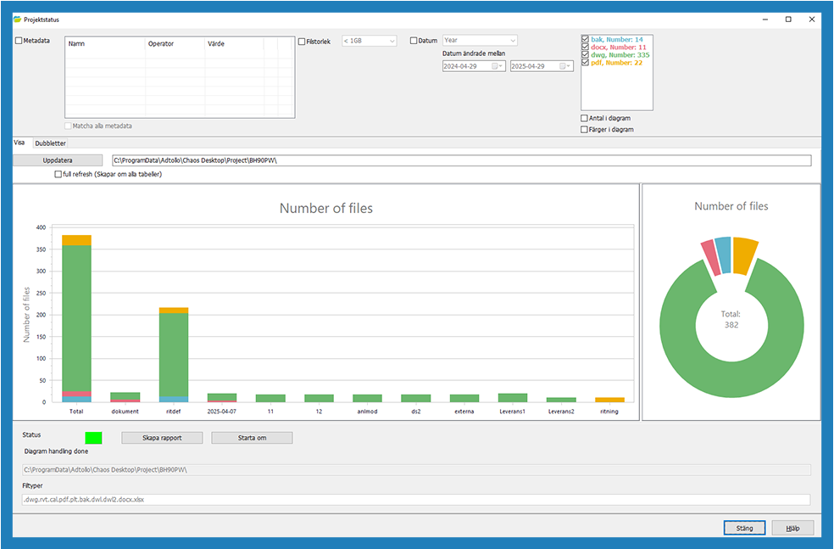Click the 'Total: 382' text in donut
The height and width of the screenshot is (549, 834).
tap(731, 320)
